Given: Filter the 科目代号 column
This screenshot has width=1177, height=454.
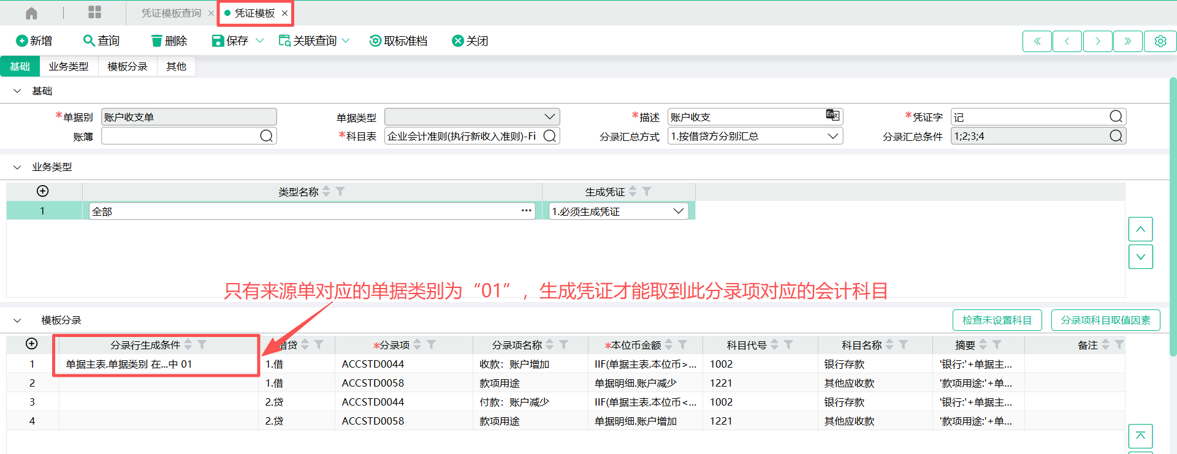Looking at the screenshot, I should (789, 345).
